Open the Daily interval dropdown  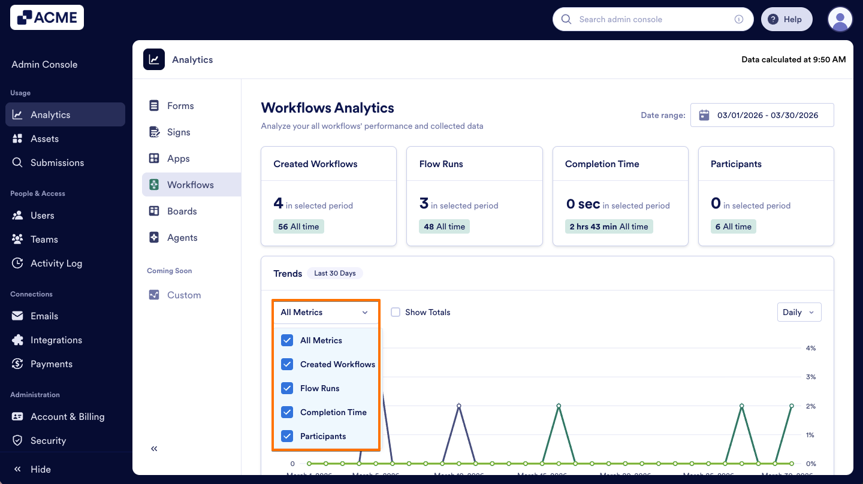[x=799, y=312]
